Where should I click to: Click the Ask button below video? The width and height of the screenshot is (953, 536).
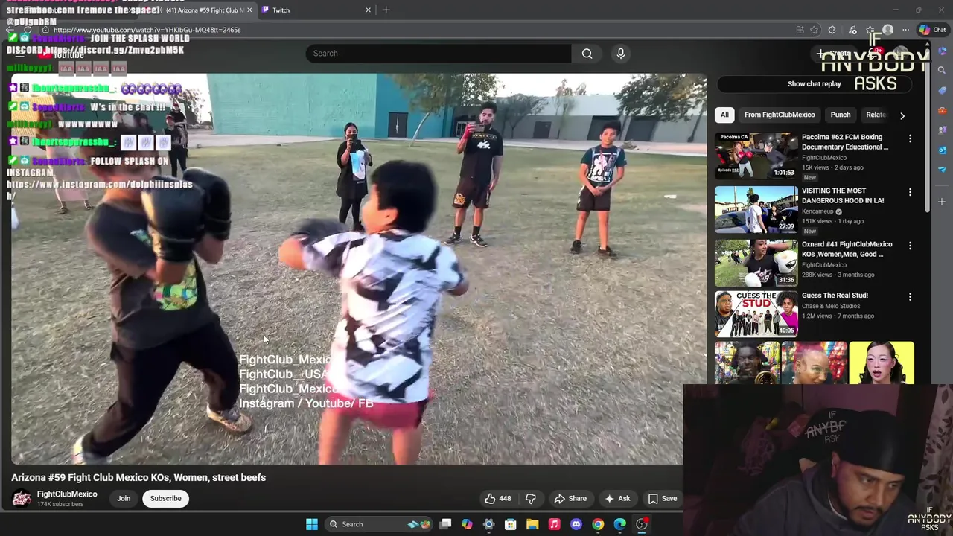(617, 499)
